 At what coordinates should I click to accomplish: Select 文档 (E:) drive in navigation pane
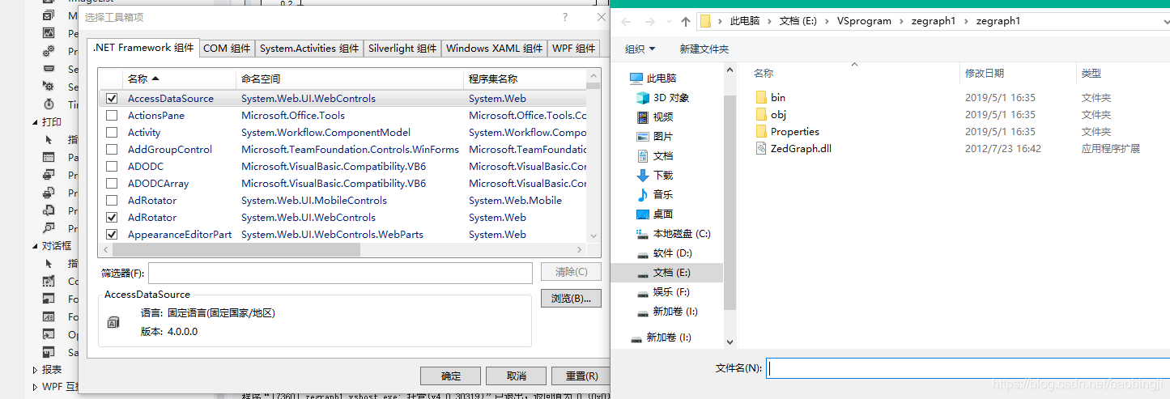tap(671, 273)
